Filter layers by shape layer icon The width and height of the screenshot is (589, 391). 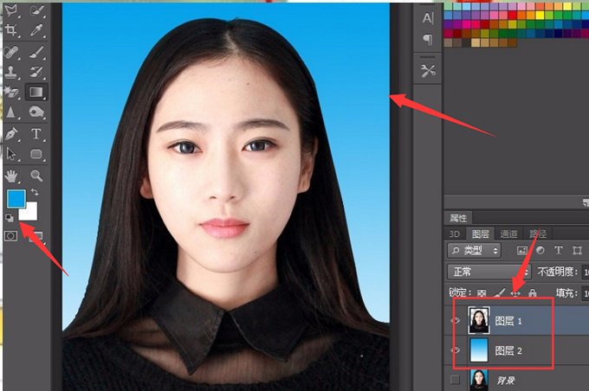coord(577,250)
